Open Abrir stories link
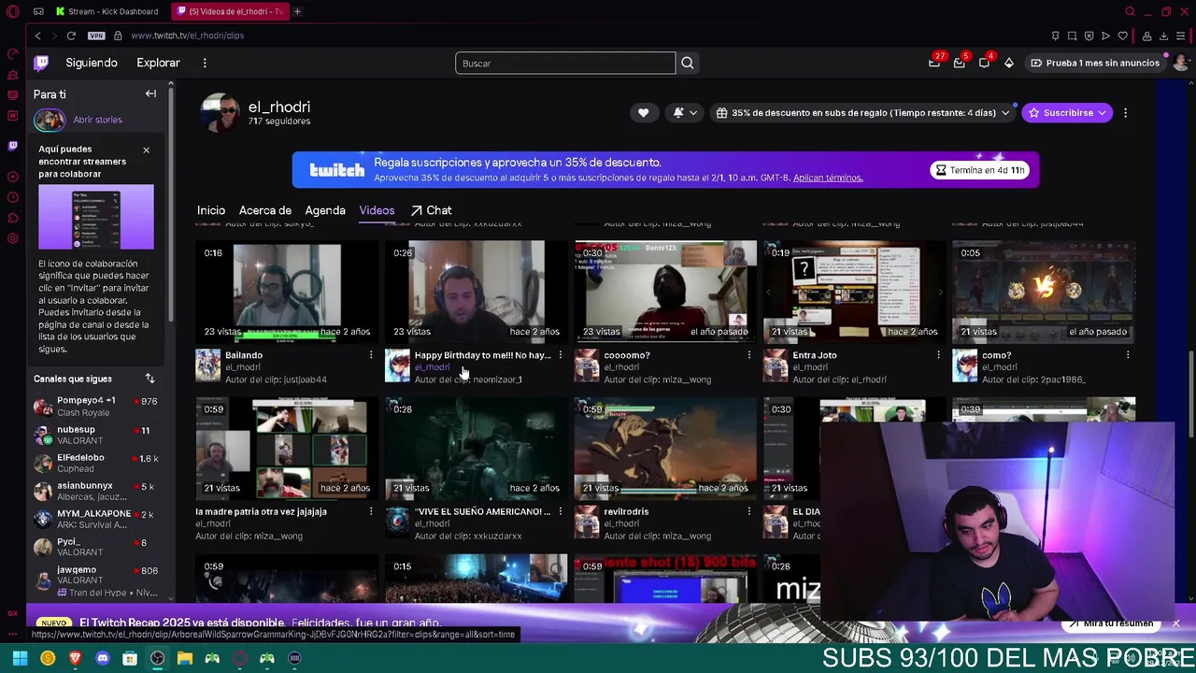Screen dimensions: 1196x673 pyautogui.click(x=97, y=120)
